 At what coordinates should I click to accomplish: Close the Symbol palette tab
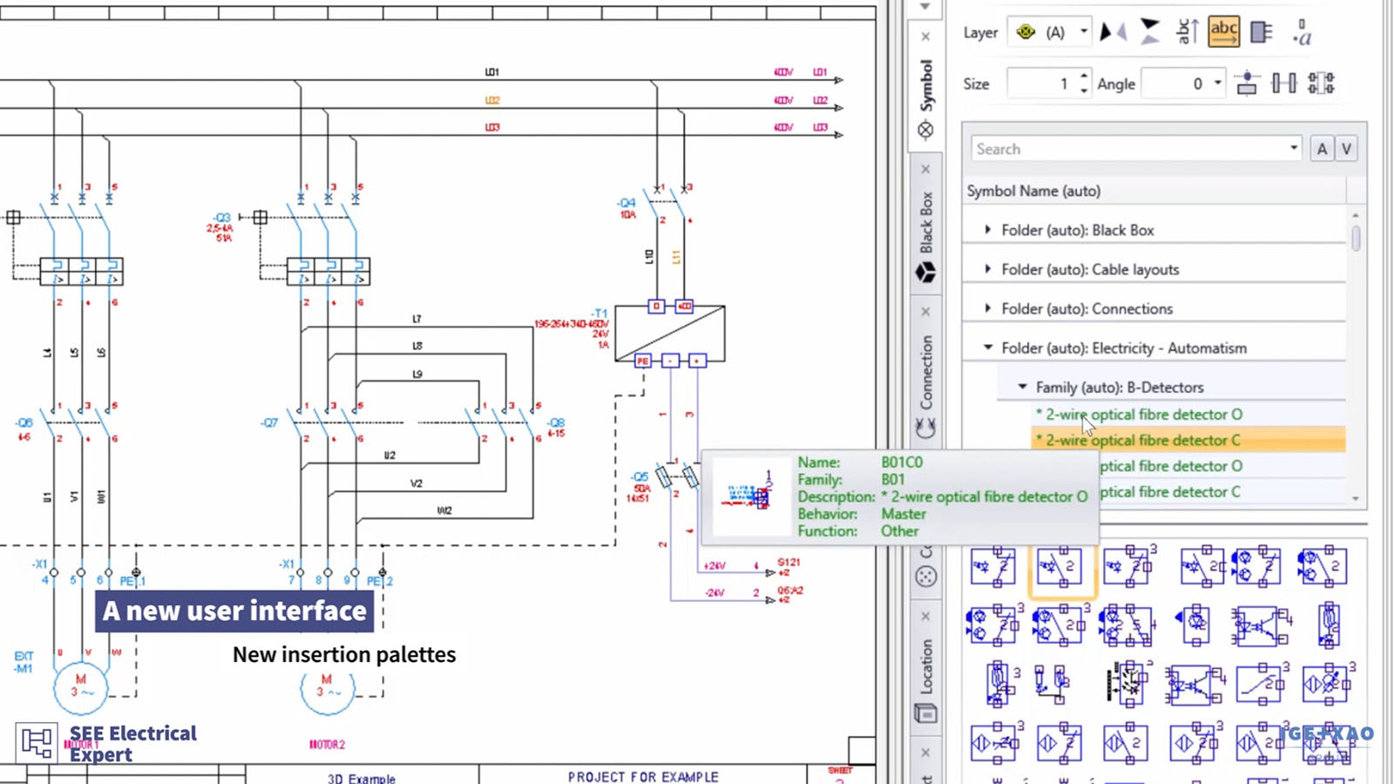click(926, 37)
